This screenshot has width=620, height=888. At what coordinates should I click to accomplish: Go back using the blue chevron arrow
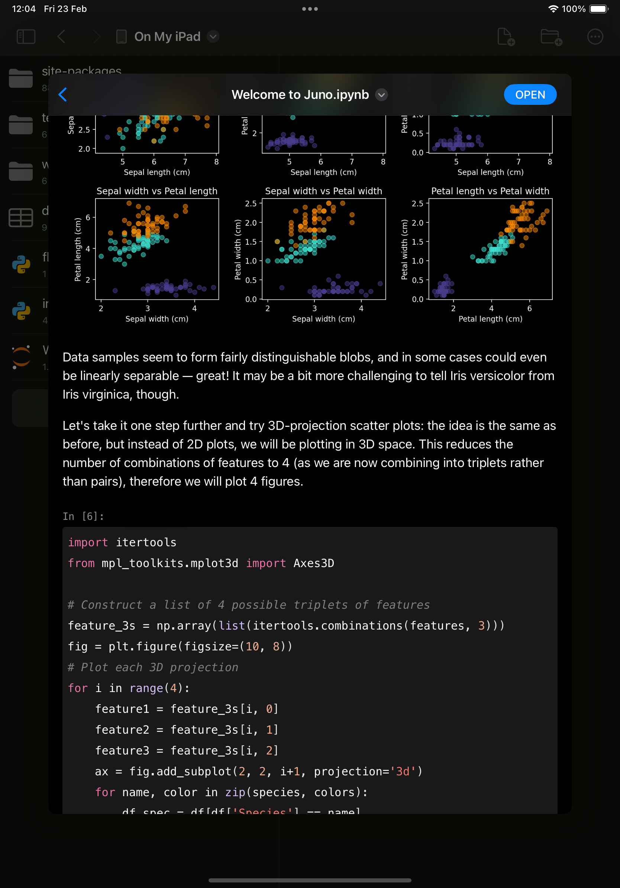point(62,95)
